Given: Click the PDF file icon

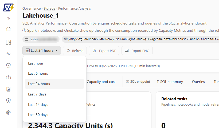Looking at the screenshot, I should pos(94,51).
